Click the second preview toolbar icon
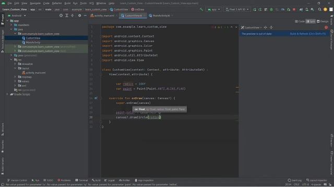 coord(271,28)
